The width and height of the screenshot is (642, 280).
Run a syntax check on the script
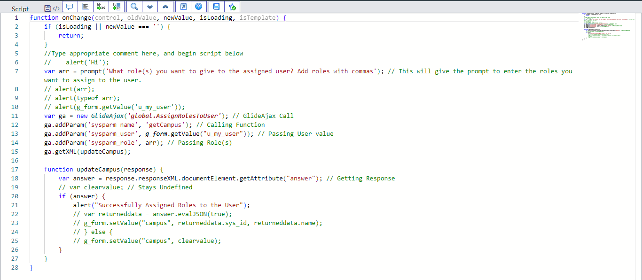[x=232, y=7]
